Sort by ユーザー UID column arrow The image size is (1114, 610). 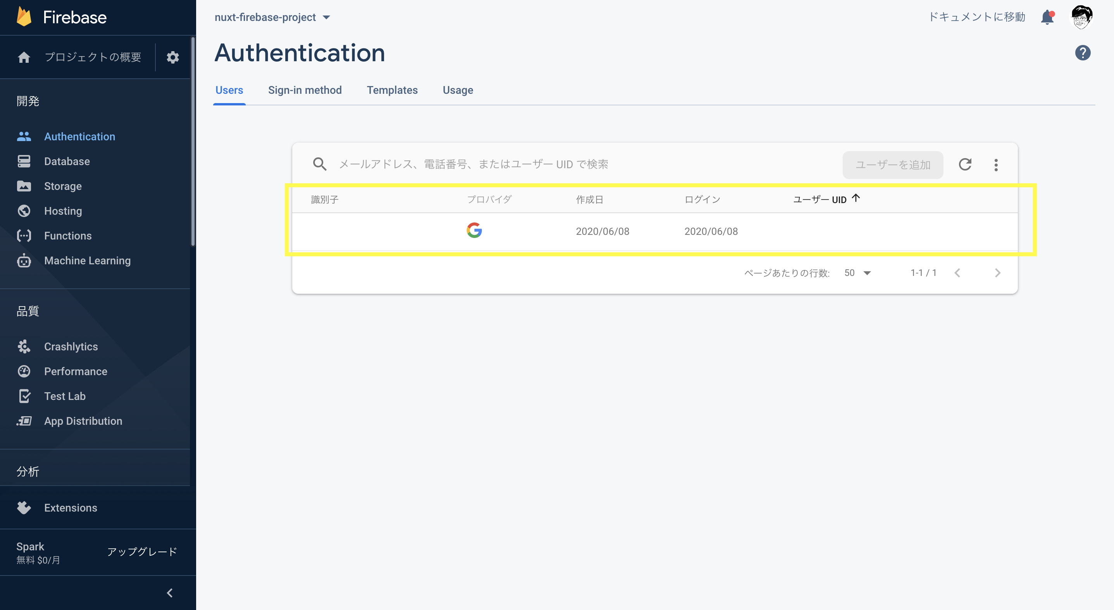pyautogui.click(x=855, y=198)
